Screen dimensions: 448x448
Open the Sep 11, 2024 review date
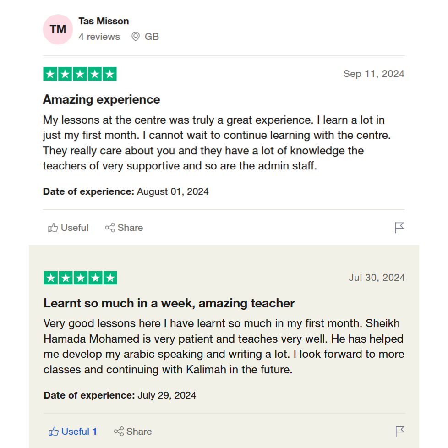[374, 74]
